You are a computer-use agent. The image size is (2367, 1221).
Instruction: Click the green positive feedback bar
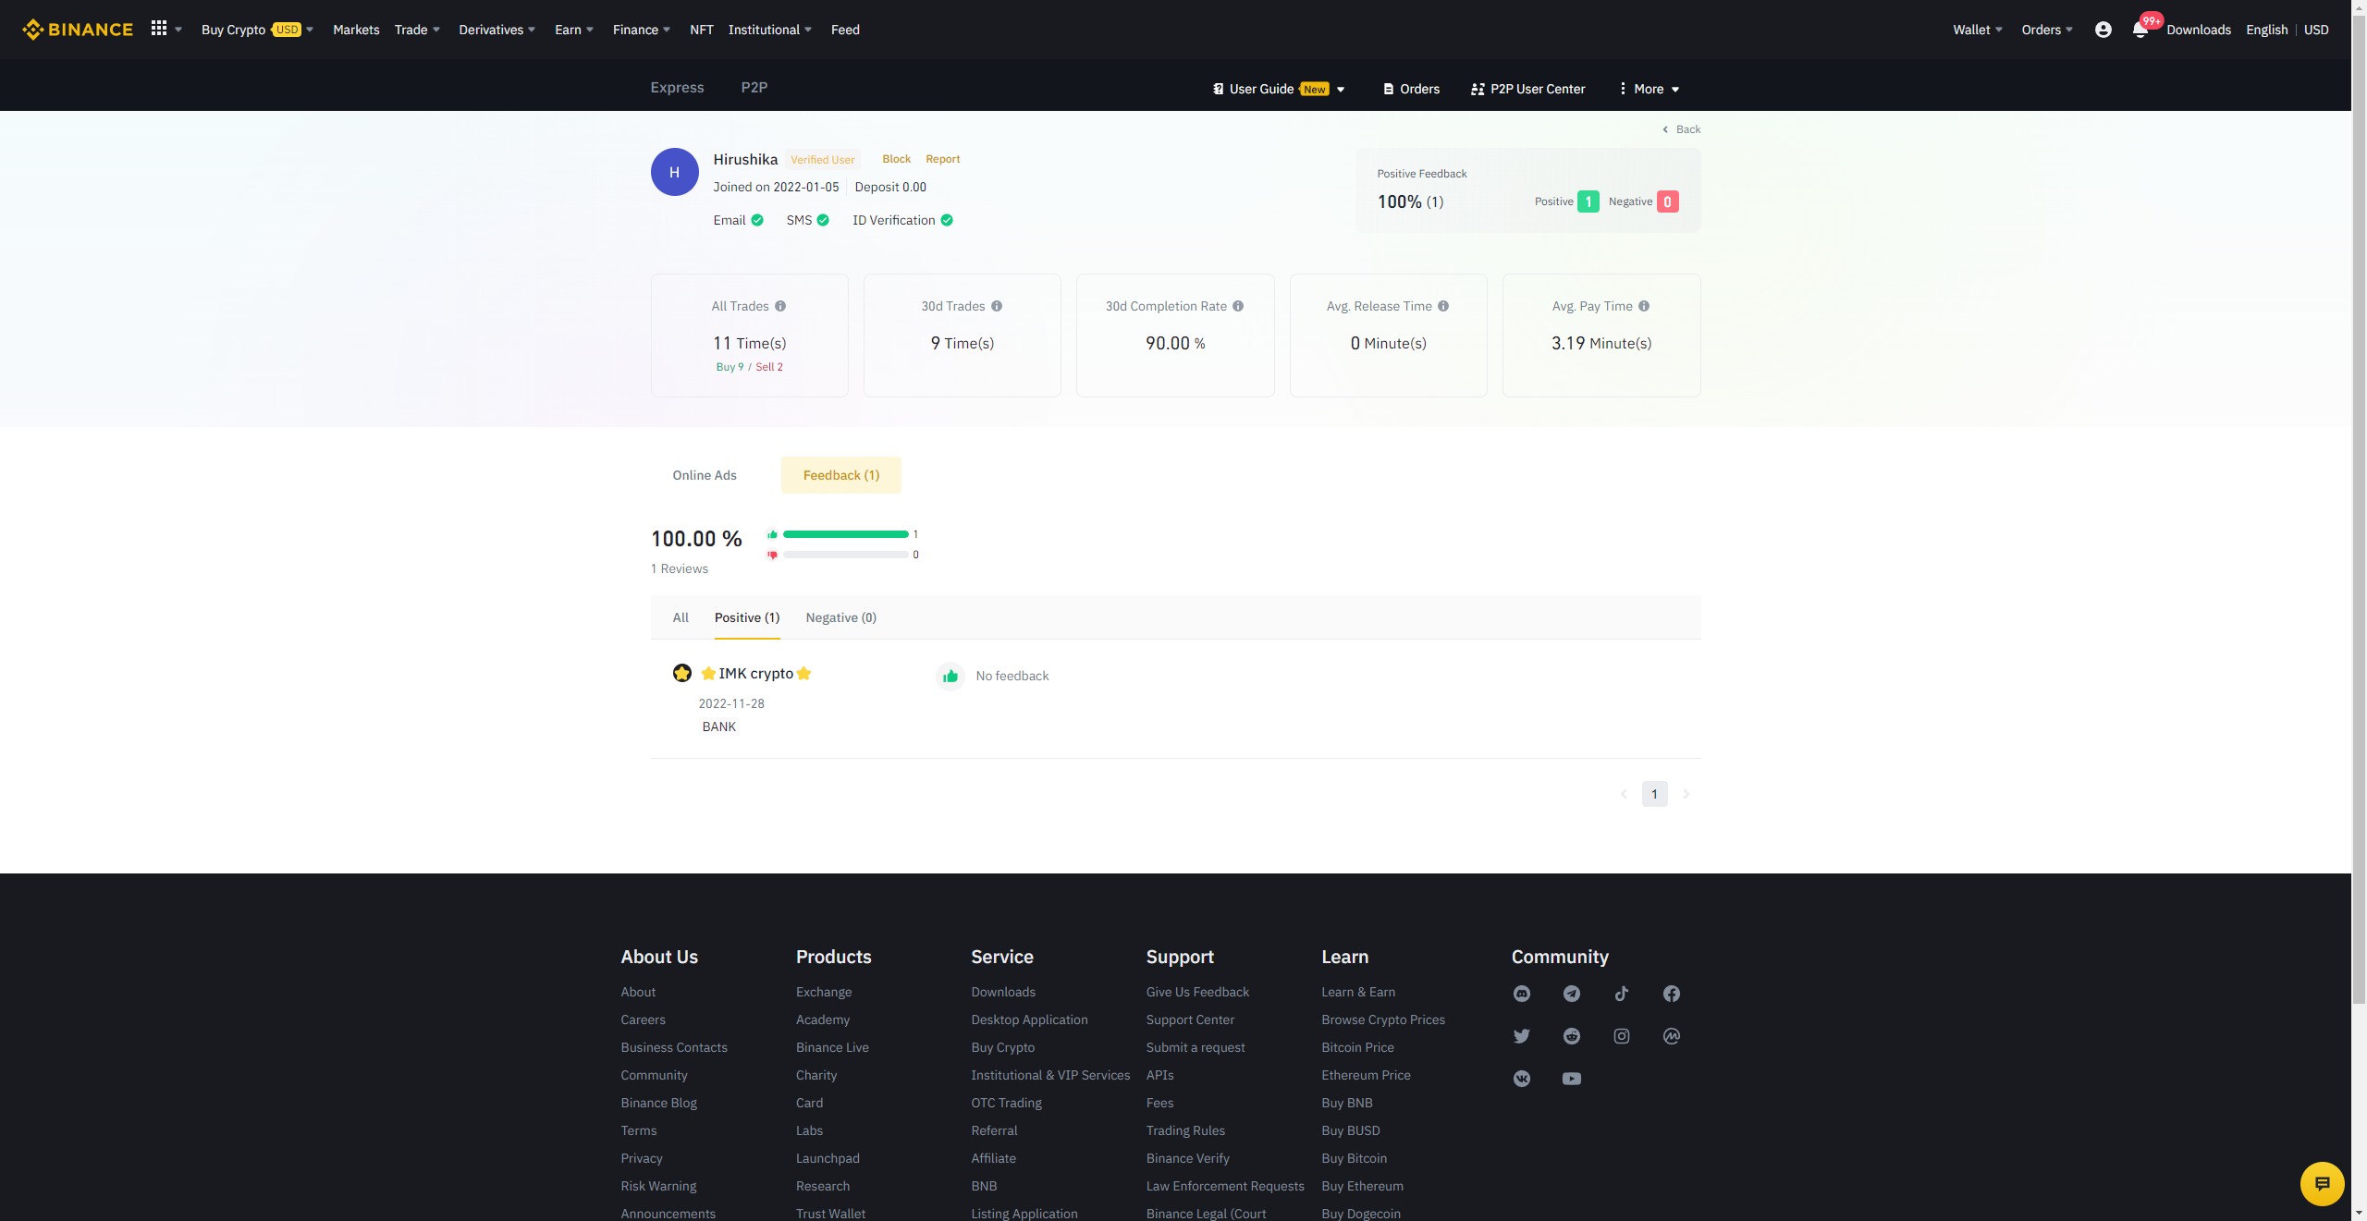coord(846,534)
